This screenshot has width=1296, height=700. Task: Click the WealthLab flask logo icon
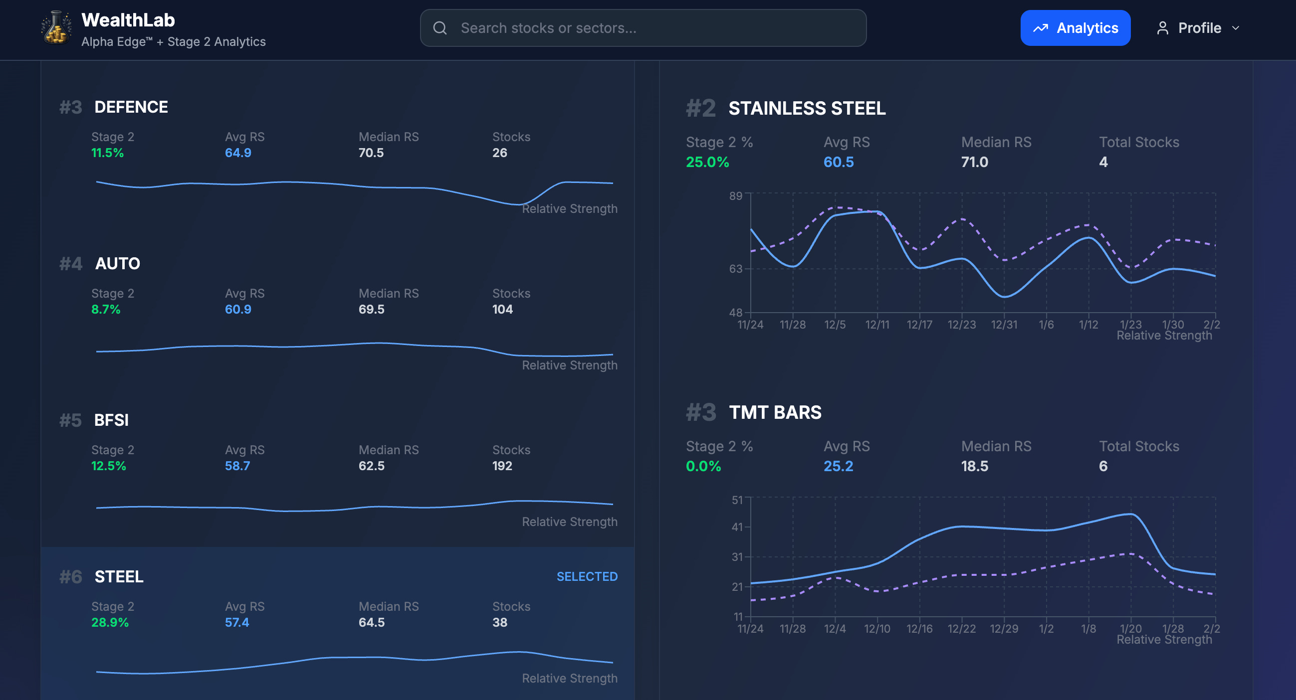[56, 28]
